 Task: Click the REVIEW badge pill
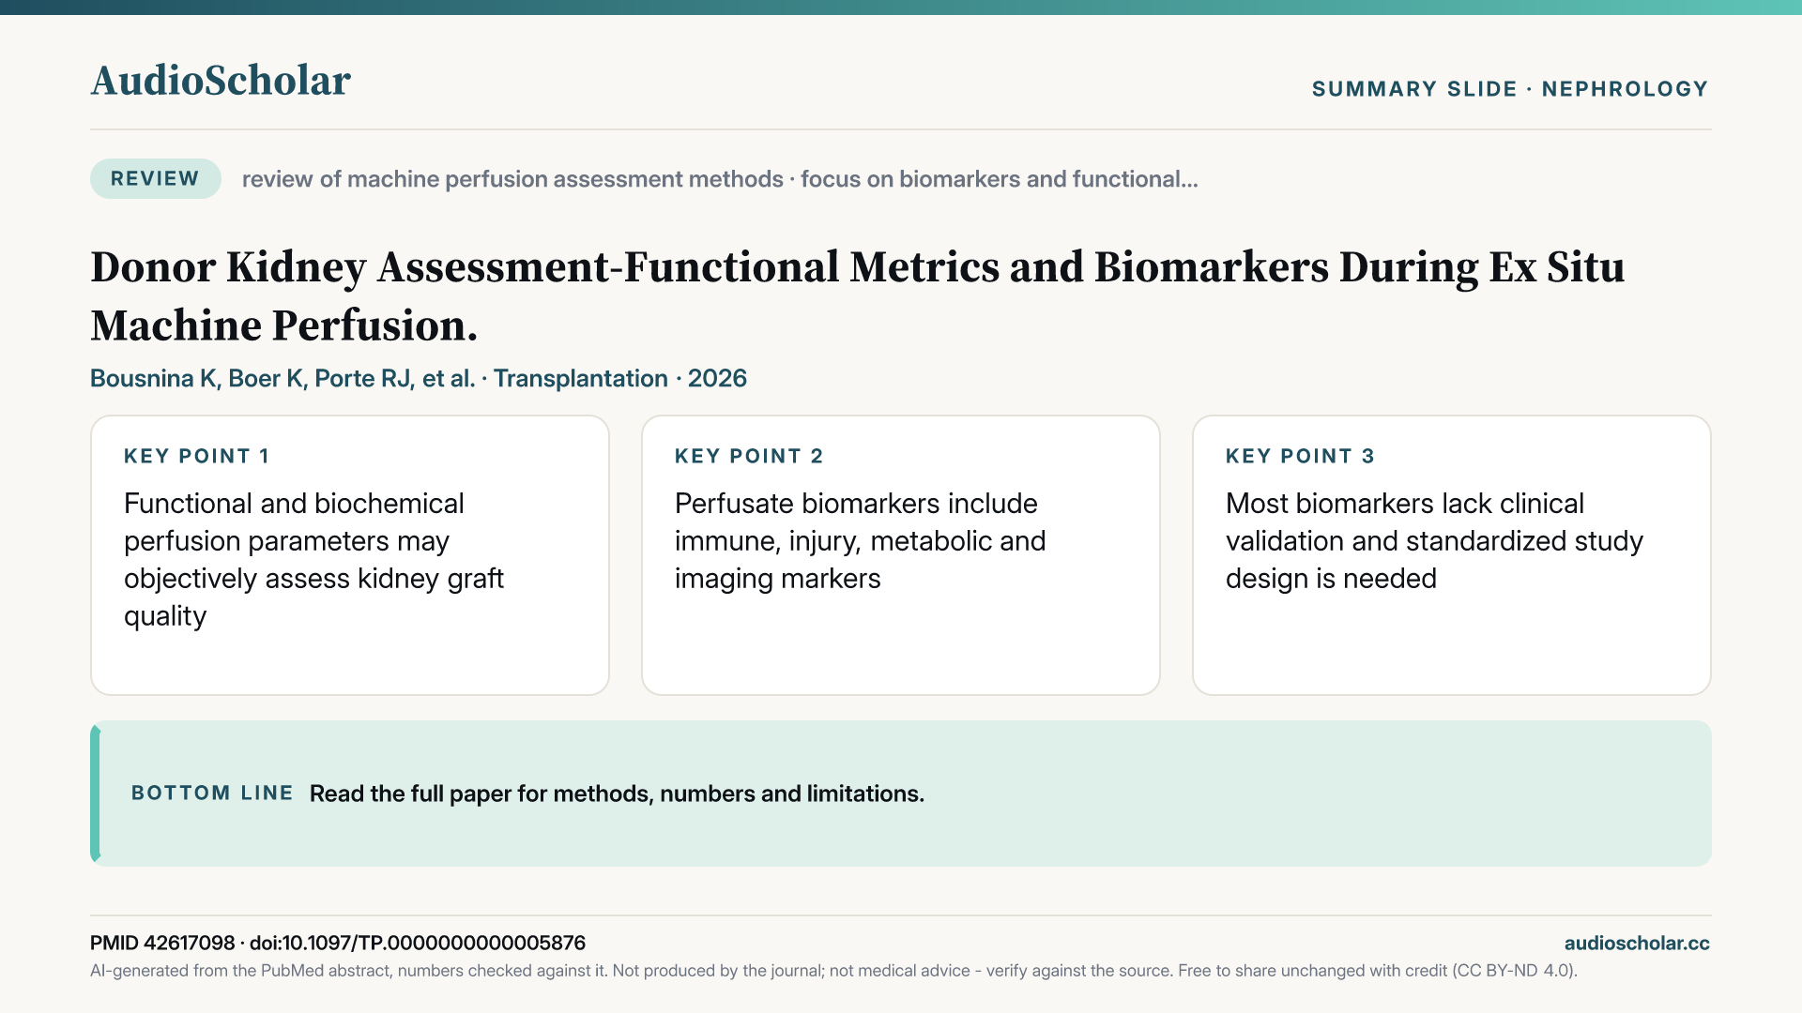156,178
